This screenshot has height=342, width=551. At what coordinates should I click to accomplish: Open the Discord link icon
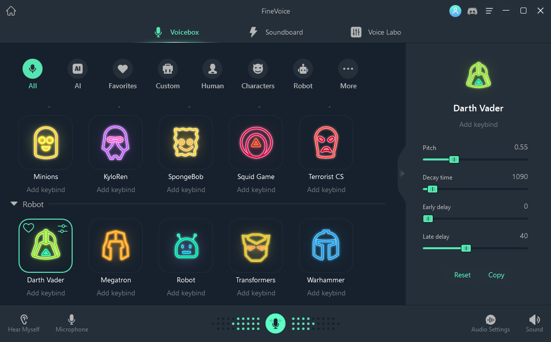pyautogui.click(x=472, y=11)
